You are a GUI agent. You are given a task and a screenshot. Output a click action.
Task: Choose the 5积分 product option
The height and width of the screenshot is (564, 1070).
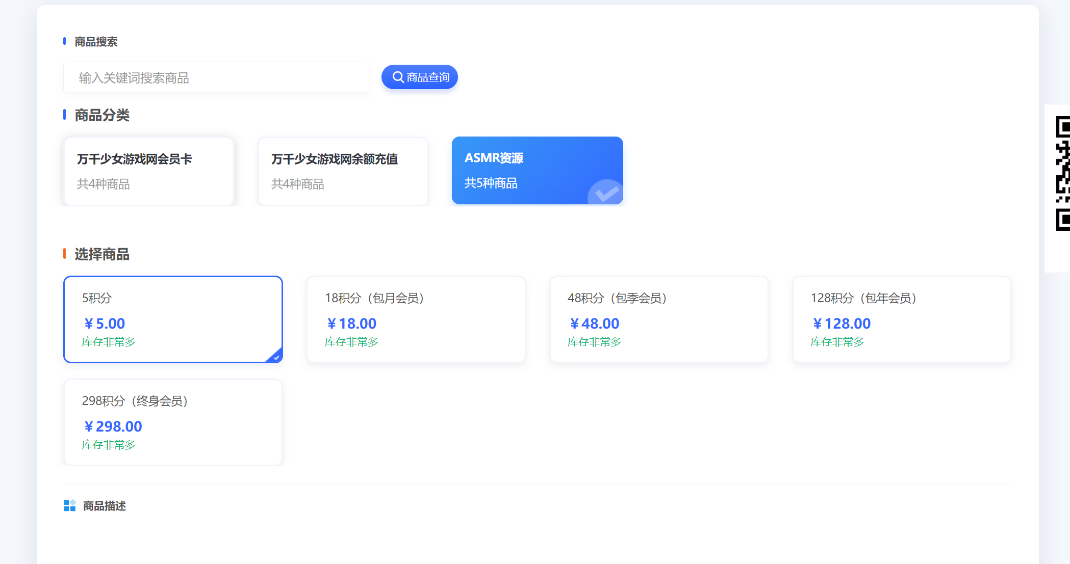172,319
